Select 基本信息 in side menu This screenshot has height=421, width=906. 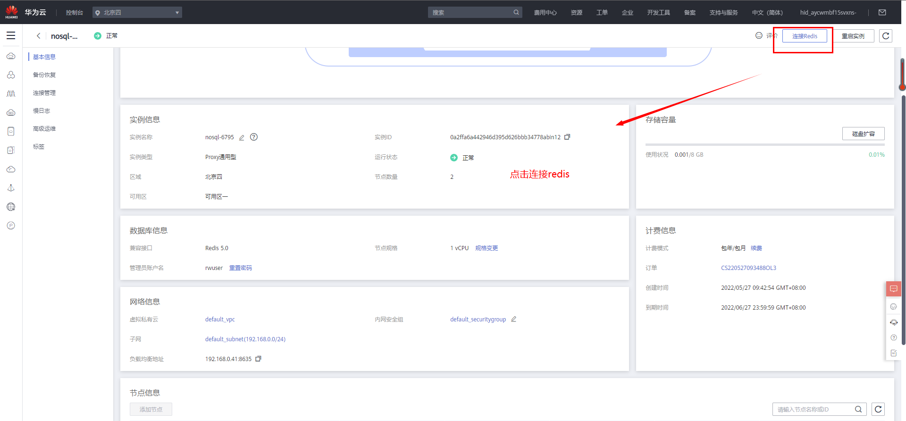pos(44,57)
